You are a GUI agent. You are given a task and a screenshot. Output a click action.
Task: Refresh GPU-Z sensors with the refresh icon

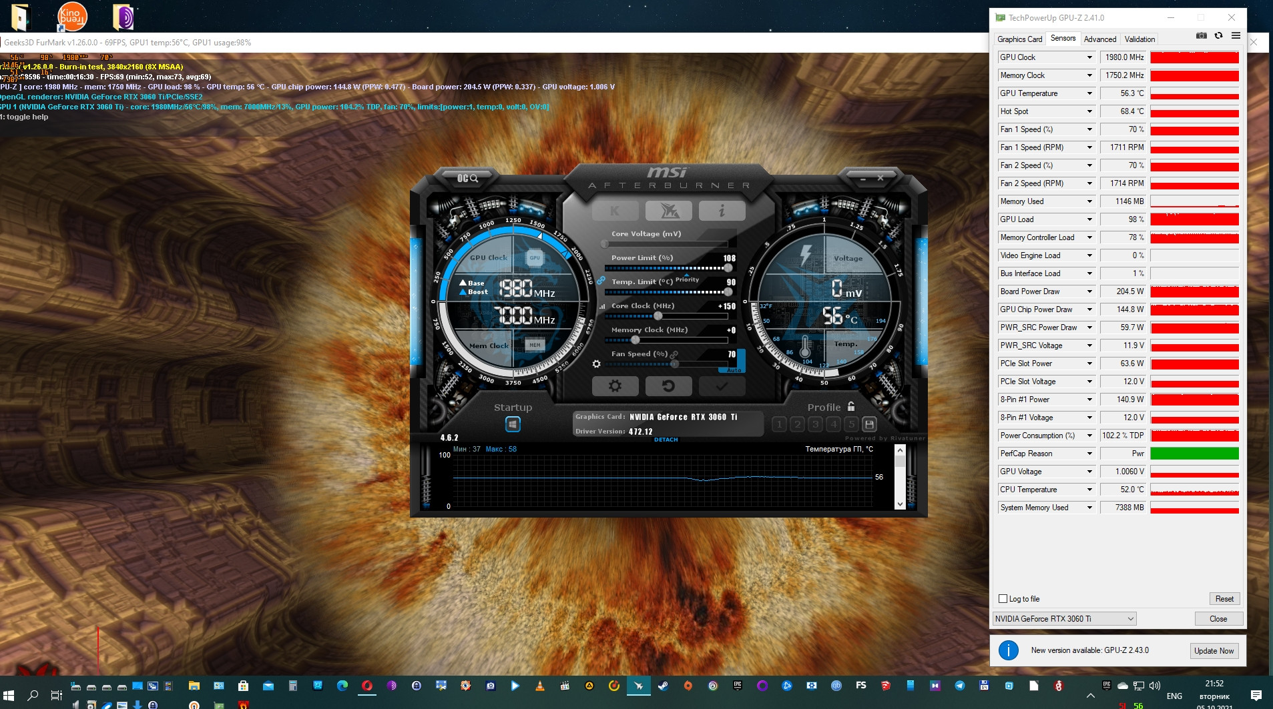coord(1219,36)
